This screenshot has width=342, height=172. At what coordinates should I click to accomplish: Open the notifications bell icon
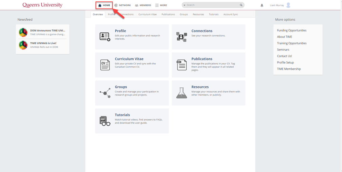262,5
